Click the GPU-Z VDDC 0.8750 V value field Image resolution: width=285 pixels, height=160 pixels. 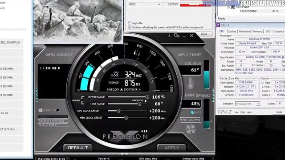pos(171,4)
